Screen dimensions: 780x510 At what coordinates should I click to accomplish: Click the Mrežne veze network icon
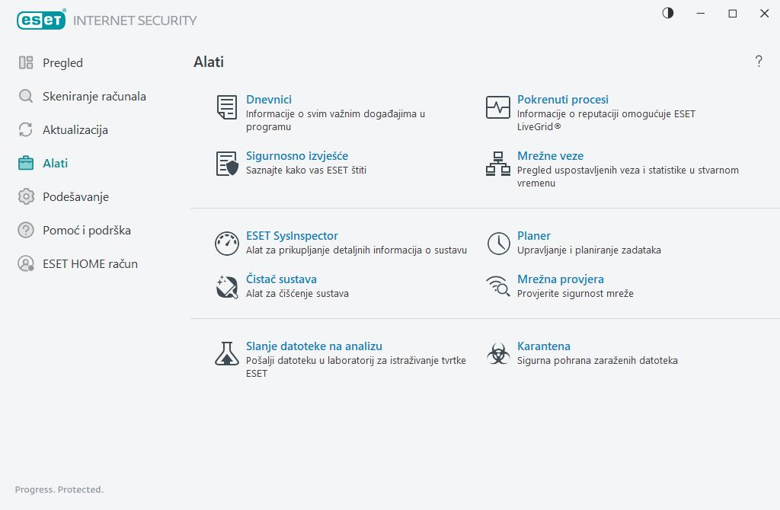(498, 164)
